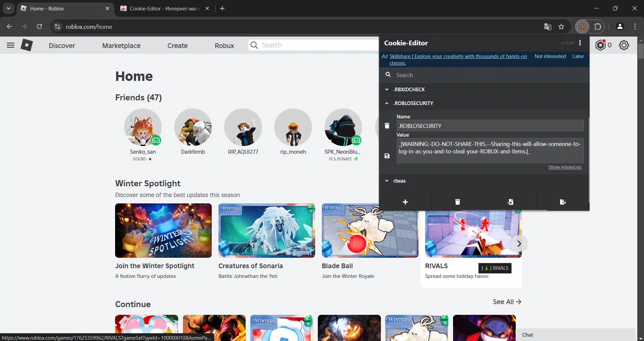Open Chrome's three-dot menu
This screenshot has width=644, height=341.
635,27
